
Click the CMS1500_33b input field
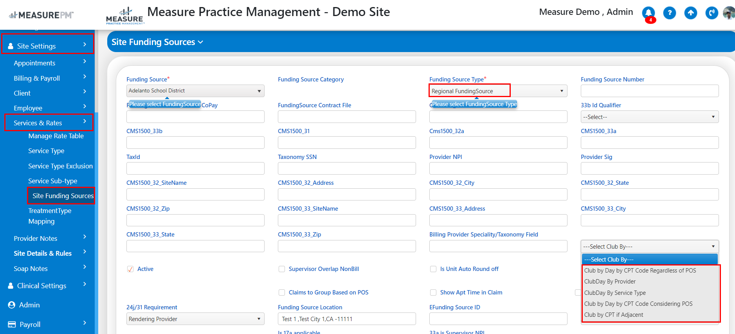click(x=195, y=143)
